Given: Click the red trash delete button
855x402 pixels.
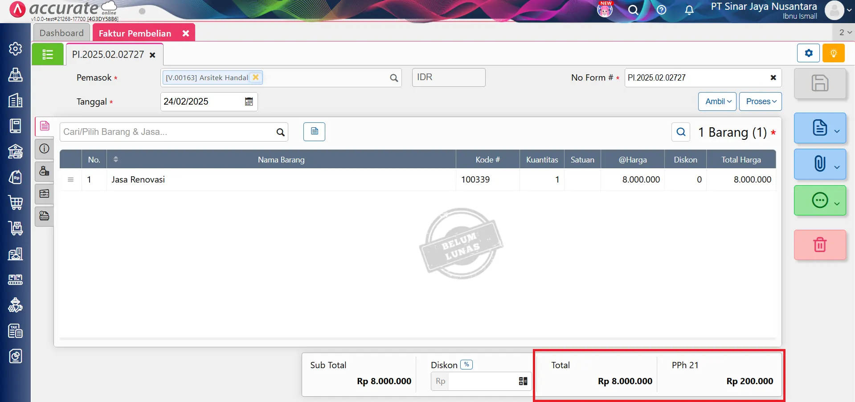Looking at the screenshot, I should point(819,245).
